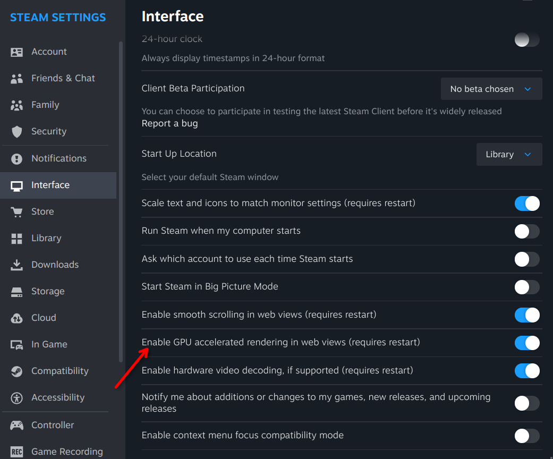Click the Notifications exclamation icon
553x459 pixels.
tap(17, 159)
